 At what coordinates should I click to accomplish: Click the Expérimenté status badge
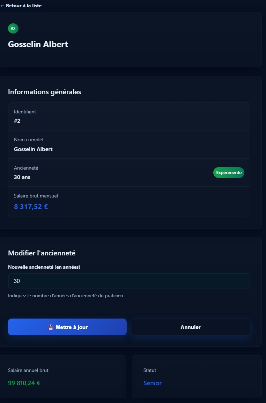229,172
